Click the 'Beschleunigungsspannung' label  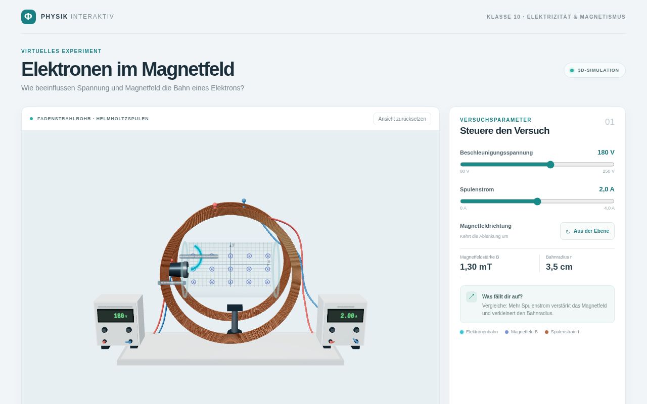[x=496, y=153]
